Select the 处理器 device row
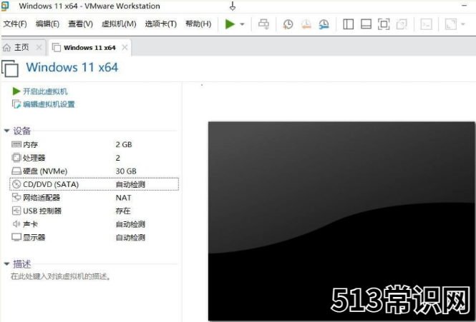This screenshot has height=322, width=476. click(x=94, y=158)
